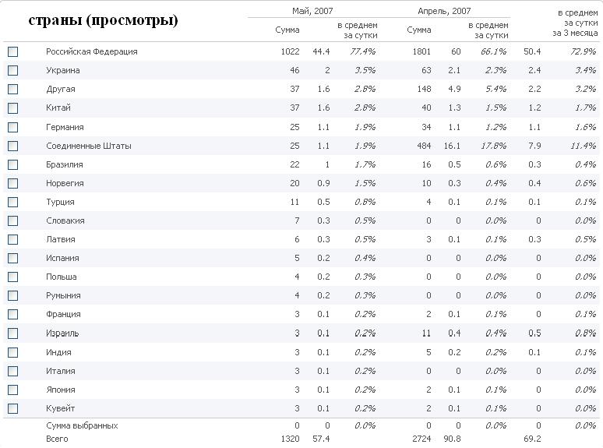The height and width of the screenshot is (448, 603).
Task: Click the Апрель, 2007 column header
Action: click(x=444, y=11)
